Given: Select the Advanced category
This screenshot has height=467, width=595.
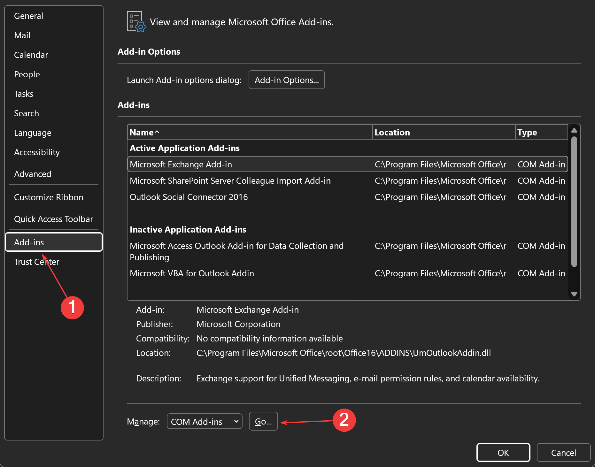Looking at the screenshot, I should coord(54,174).
